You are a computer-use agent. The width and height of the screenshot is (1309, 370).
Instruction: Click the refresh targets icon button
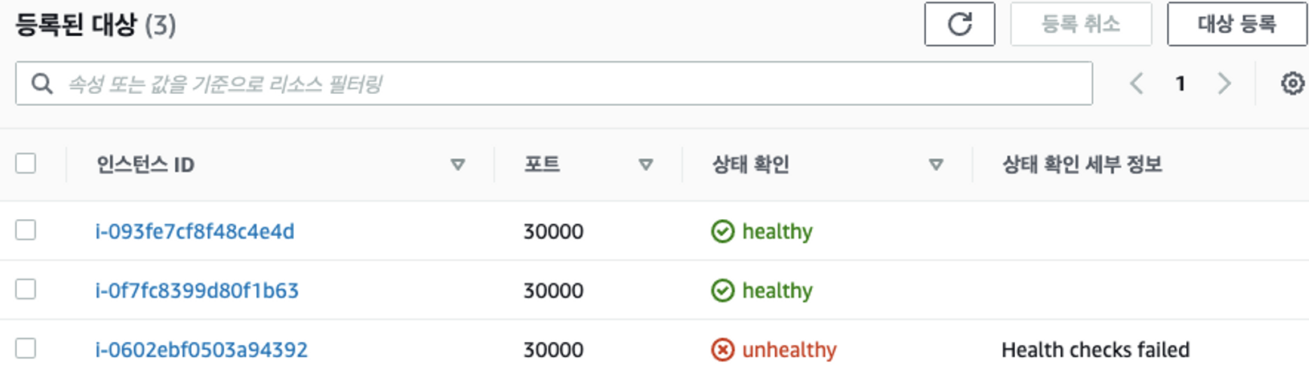point(959,24)
